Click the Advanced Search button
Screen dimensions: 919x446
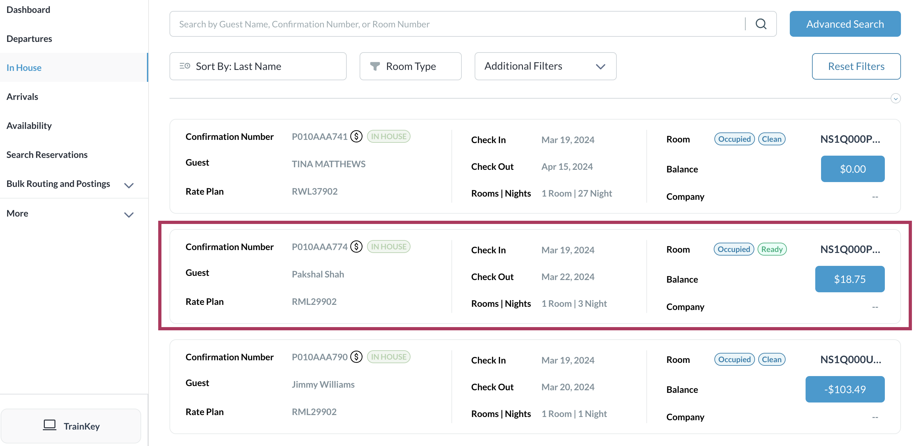[845, 24]
